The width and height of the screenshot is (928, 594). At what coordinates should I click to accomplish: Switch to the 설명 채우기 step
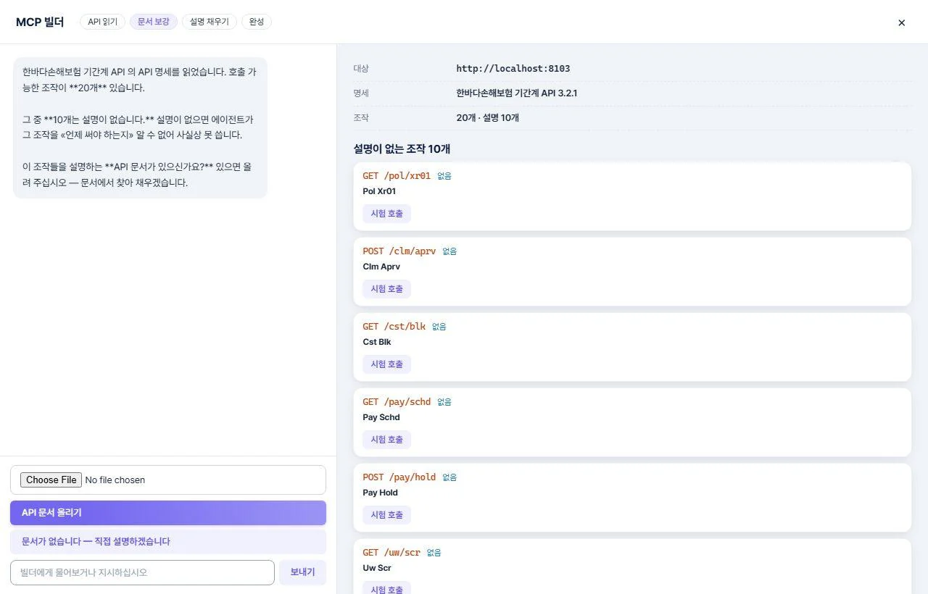[210, 22]
